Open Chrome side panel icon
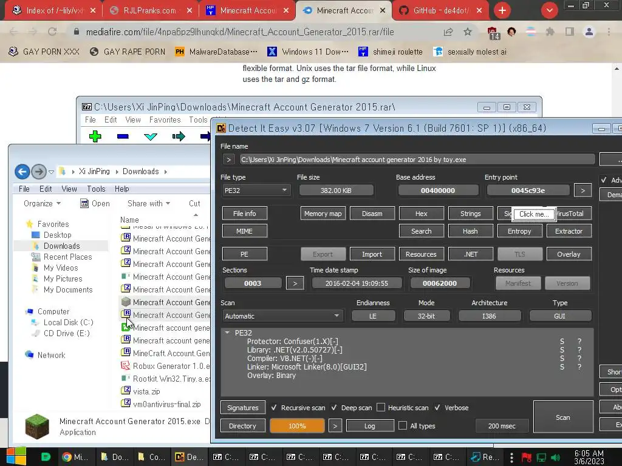 pyautogui.click(x=570, y=32)
